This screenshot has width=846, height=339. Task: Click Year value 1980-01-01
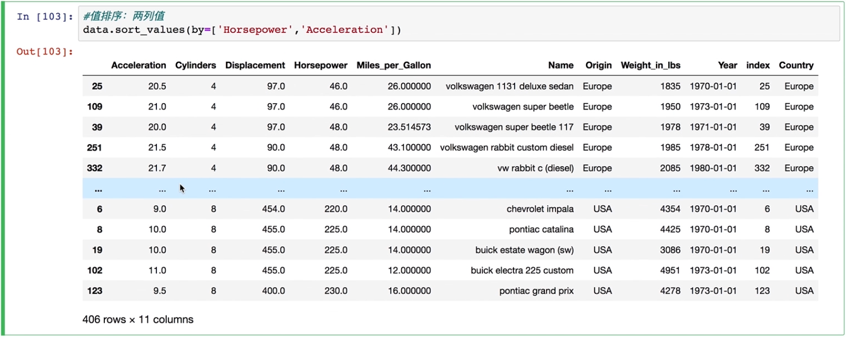coord(713,168)
